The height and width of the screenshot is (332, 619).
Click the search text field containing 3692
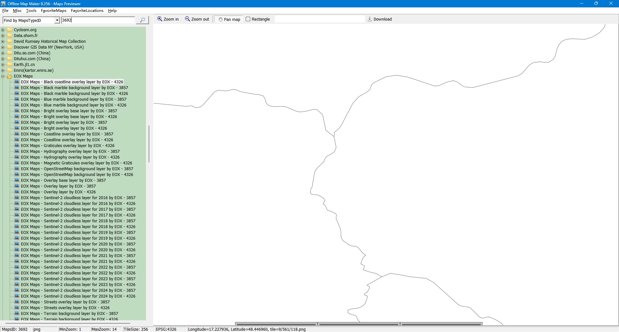tap(98, 20)
